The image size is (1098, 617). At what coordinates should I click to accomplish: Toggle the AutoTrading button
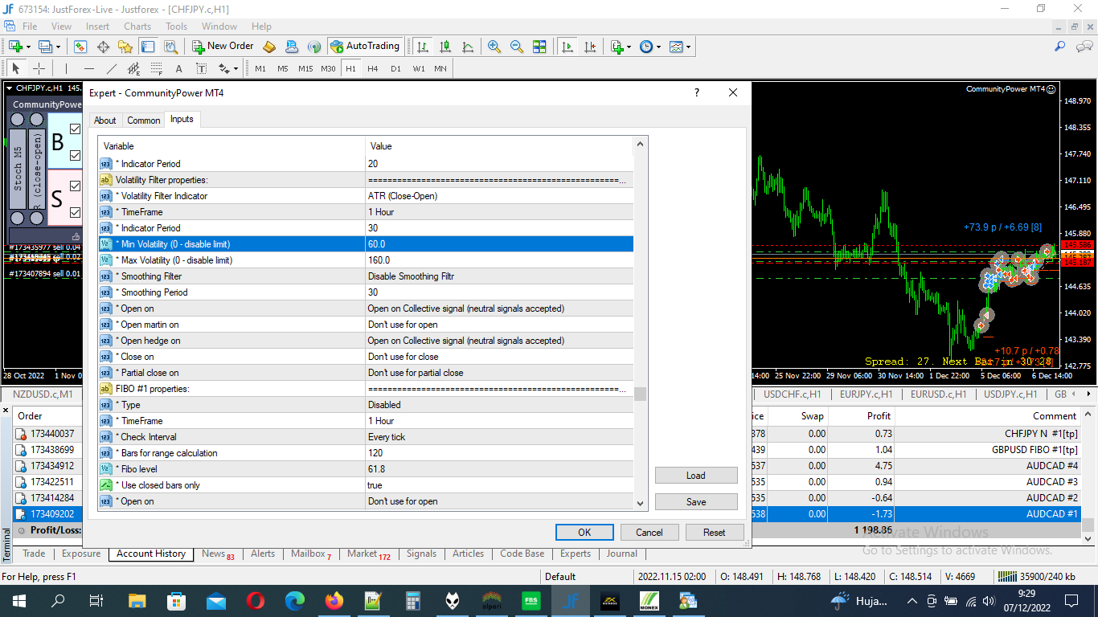click(x=364, y=47)
